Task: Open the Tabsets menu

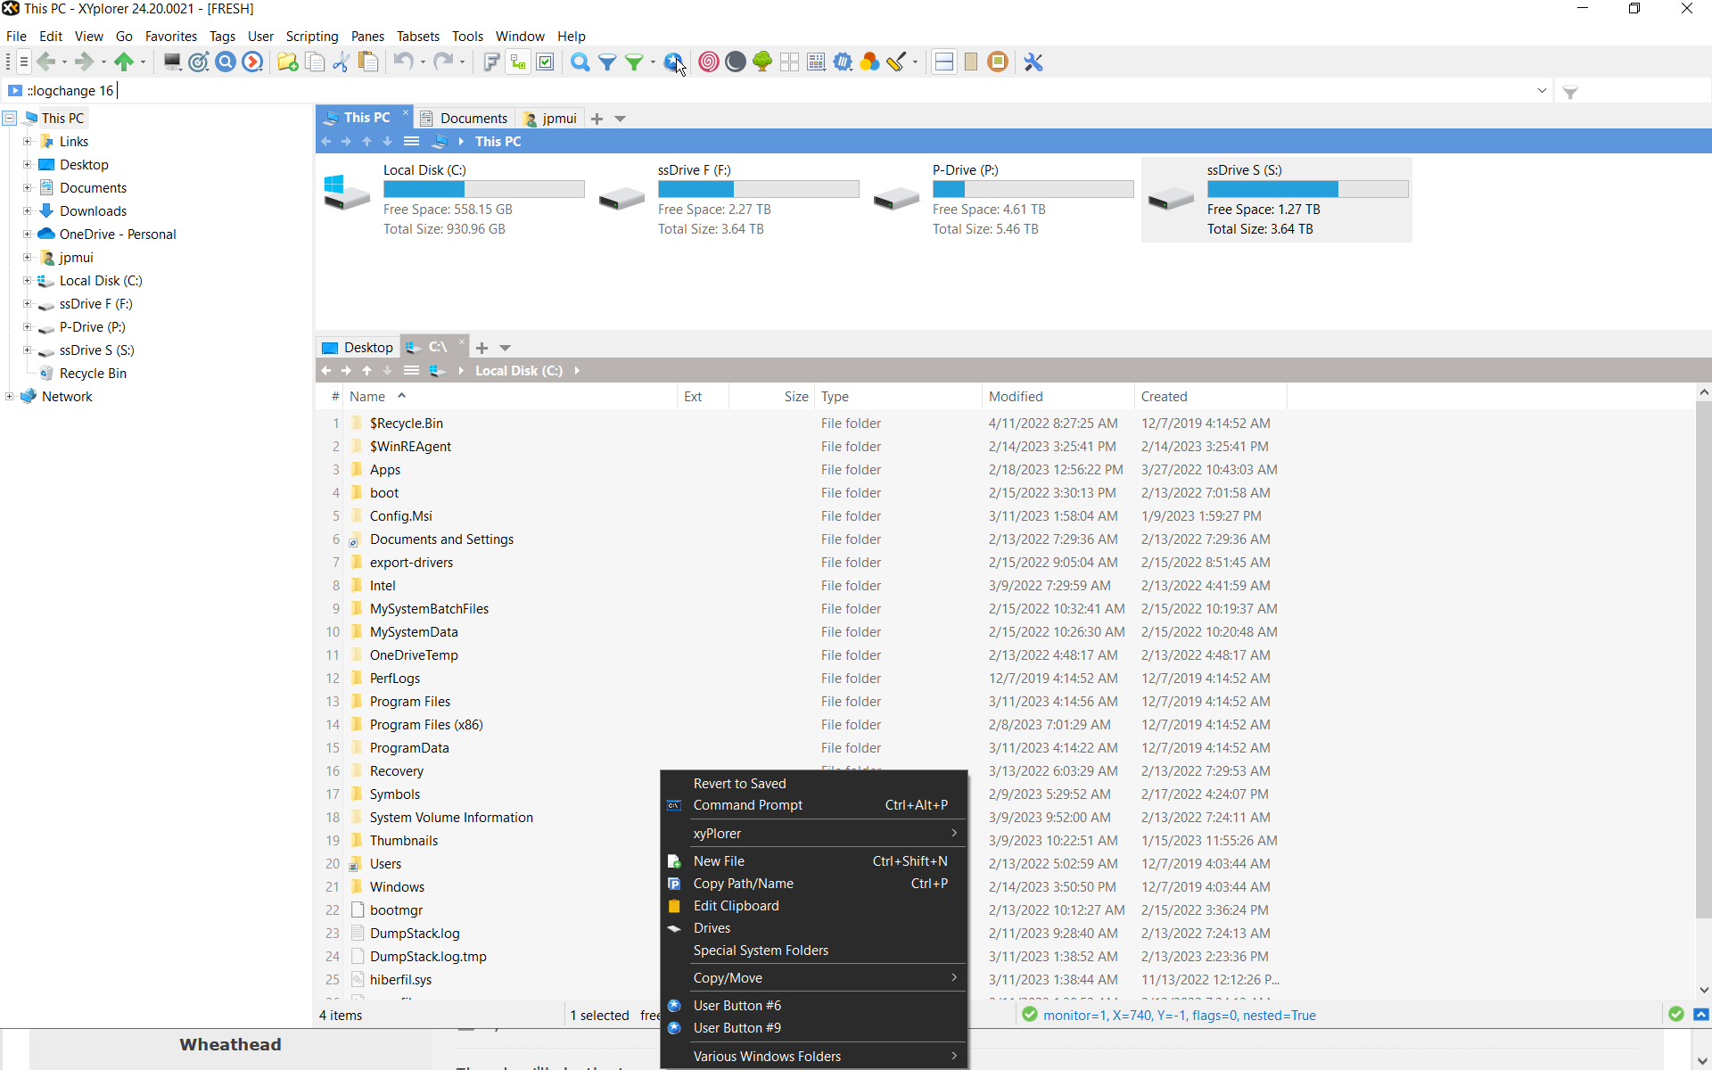Action: (x=417, y=37)
